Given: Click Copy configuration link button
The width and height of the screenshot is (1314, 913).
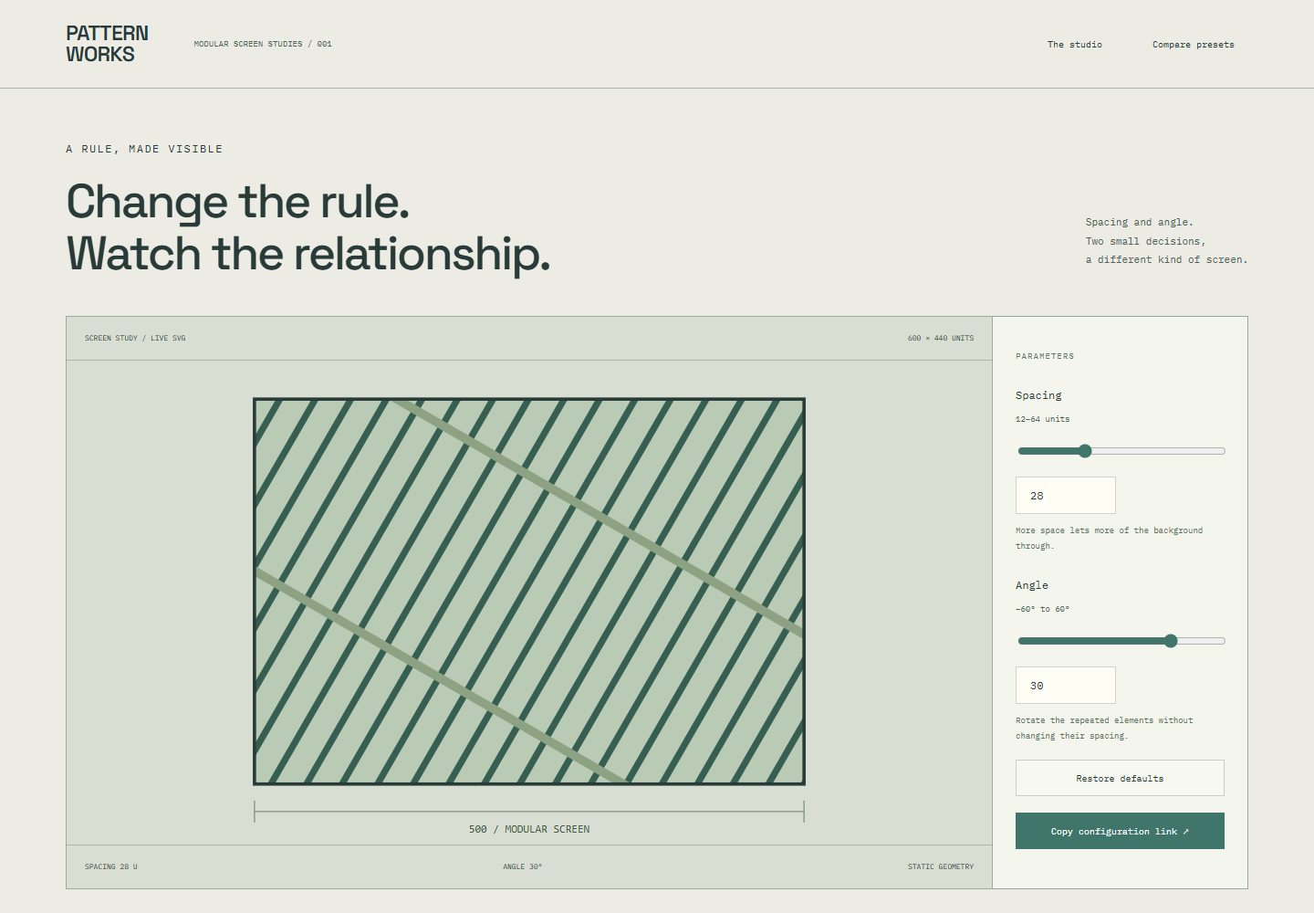Looking at the screenshot, I should [x=1120, y=831].
